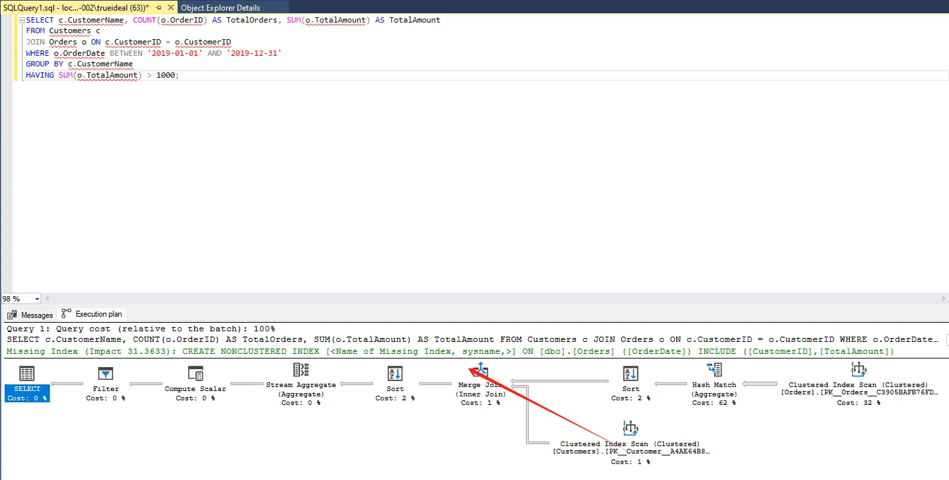This screenshot has width=949, height=480.
Task: Click the Orders Clustered Index Scan icon
Action: click(x=858, y=370)
